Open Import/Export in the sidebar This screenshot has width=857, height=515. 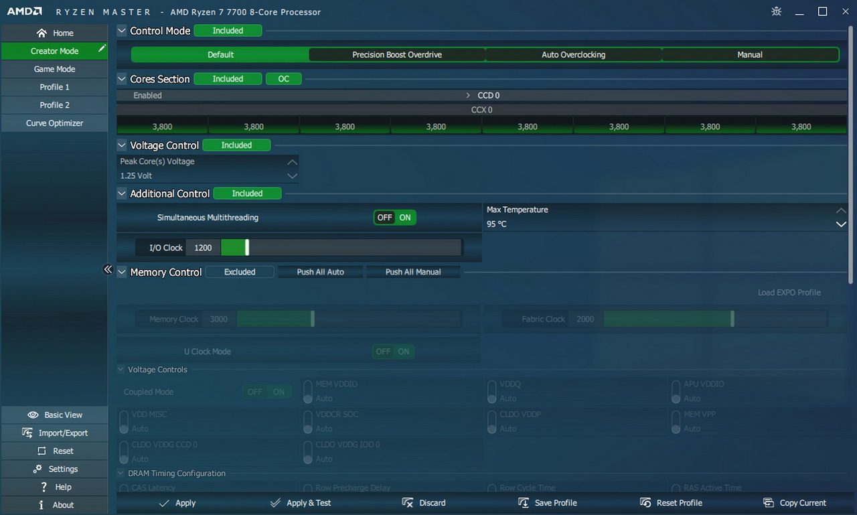click(54, 433)
